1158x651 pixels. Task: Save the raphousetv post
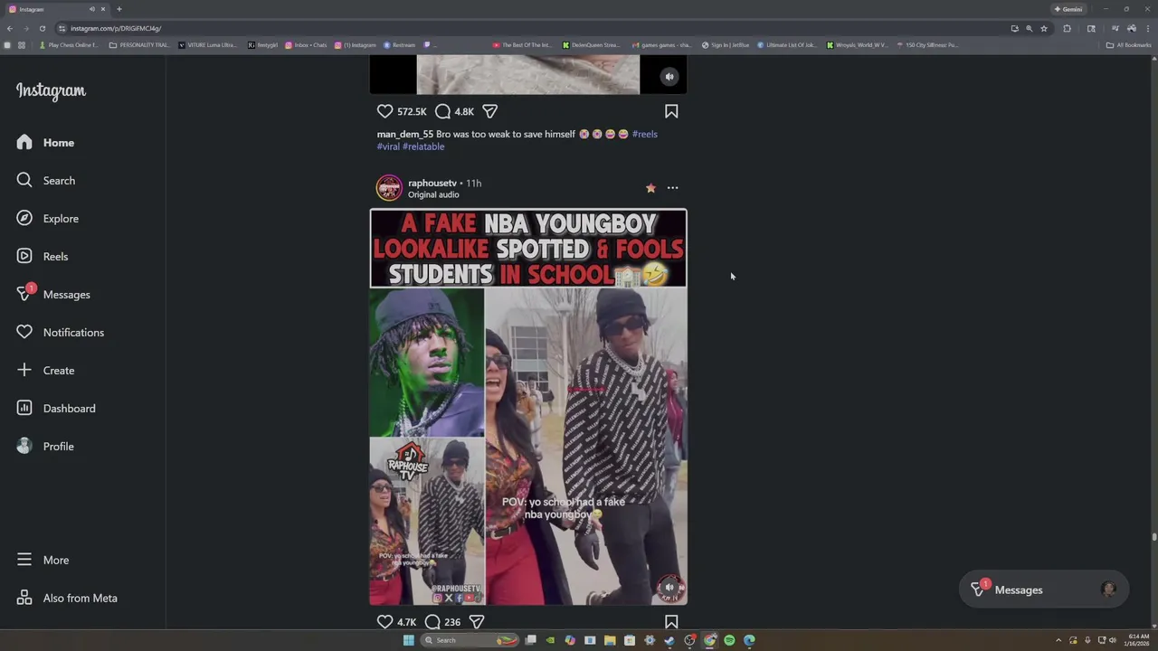click(671, 622)
